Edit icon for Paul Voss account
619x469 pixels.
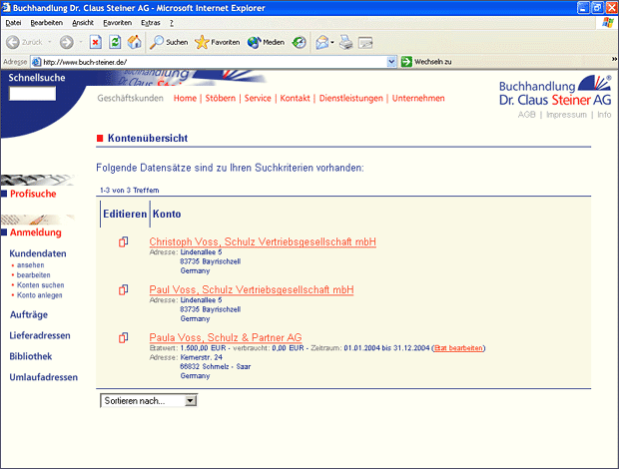click(123, 290)
